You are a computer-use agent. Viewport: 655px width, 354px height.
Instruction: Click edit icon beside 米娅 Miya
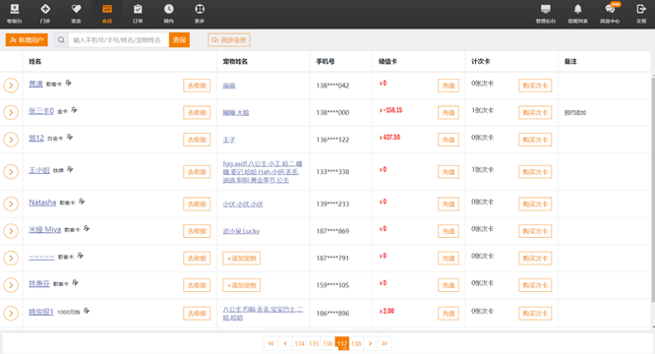87,228
